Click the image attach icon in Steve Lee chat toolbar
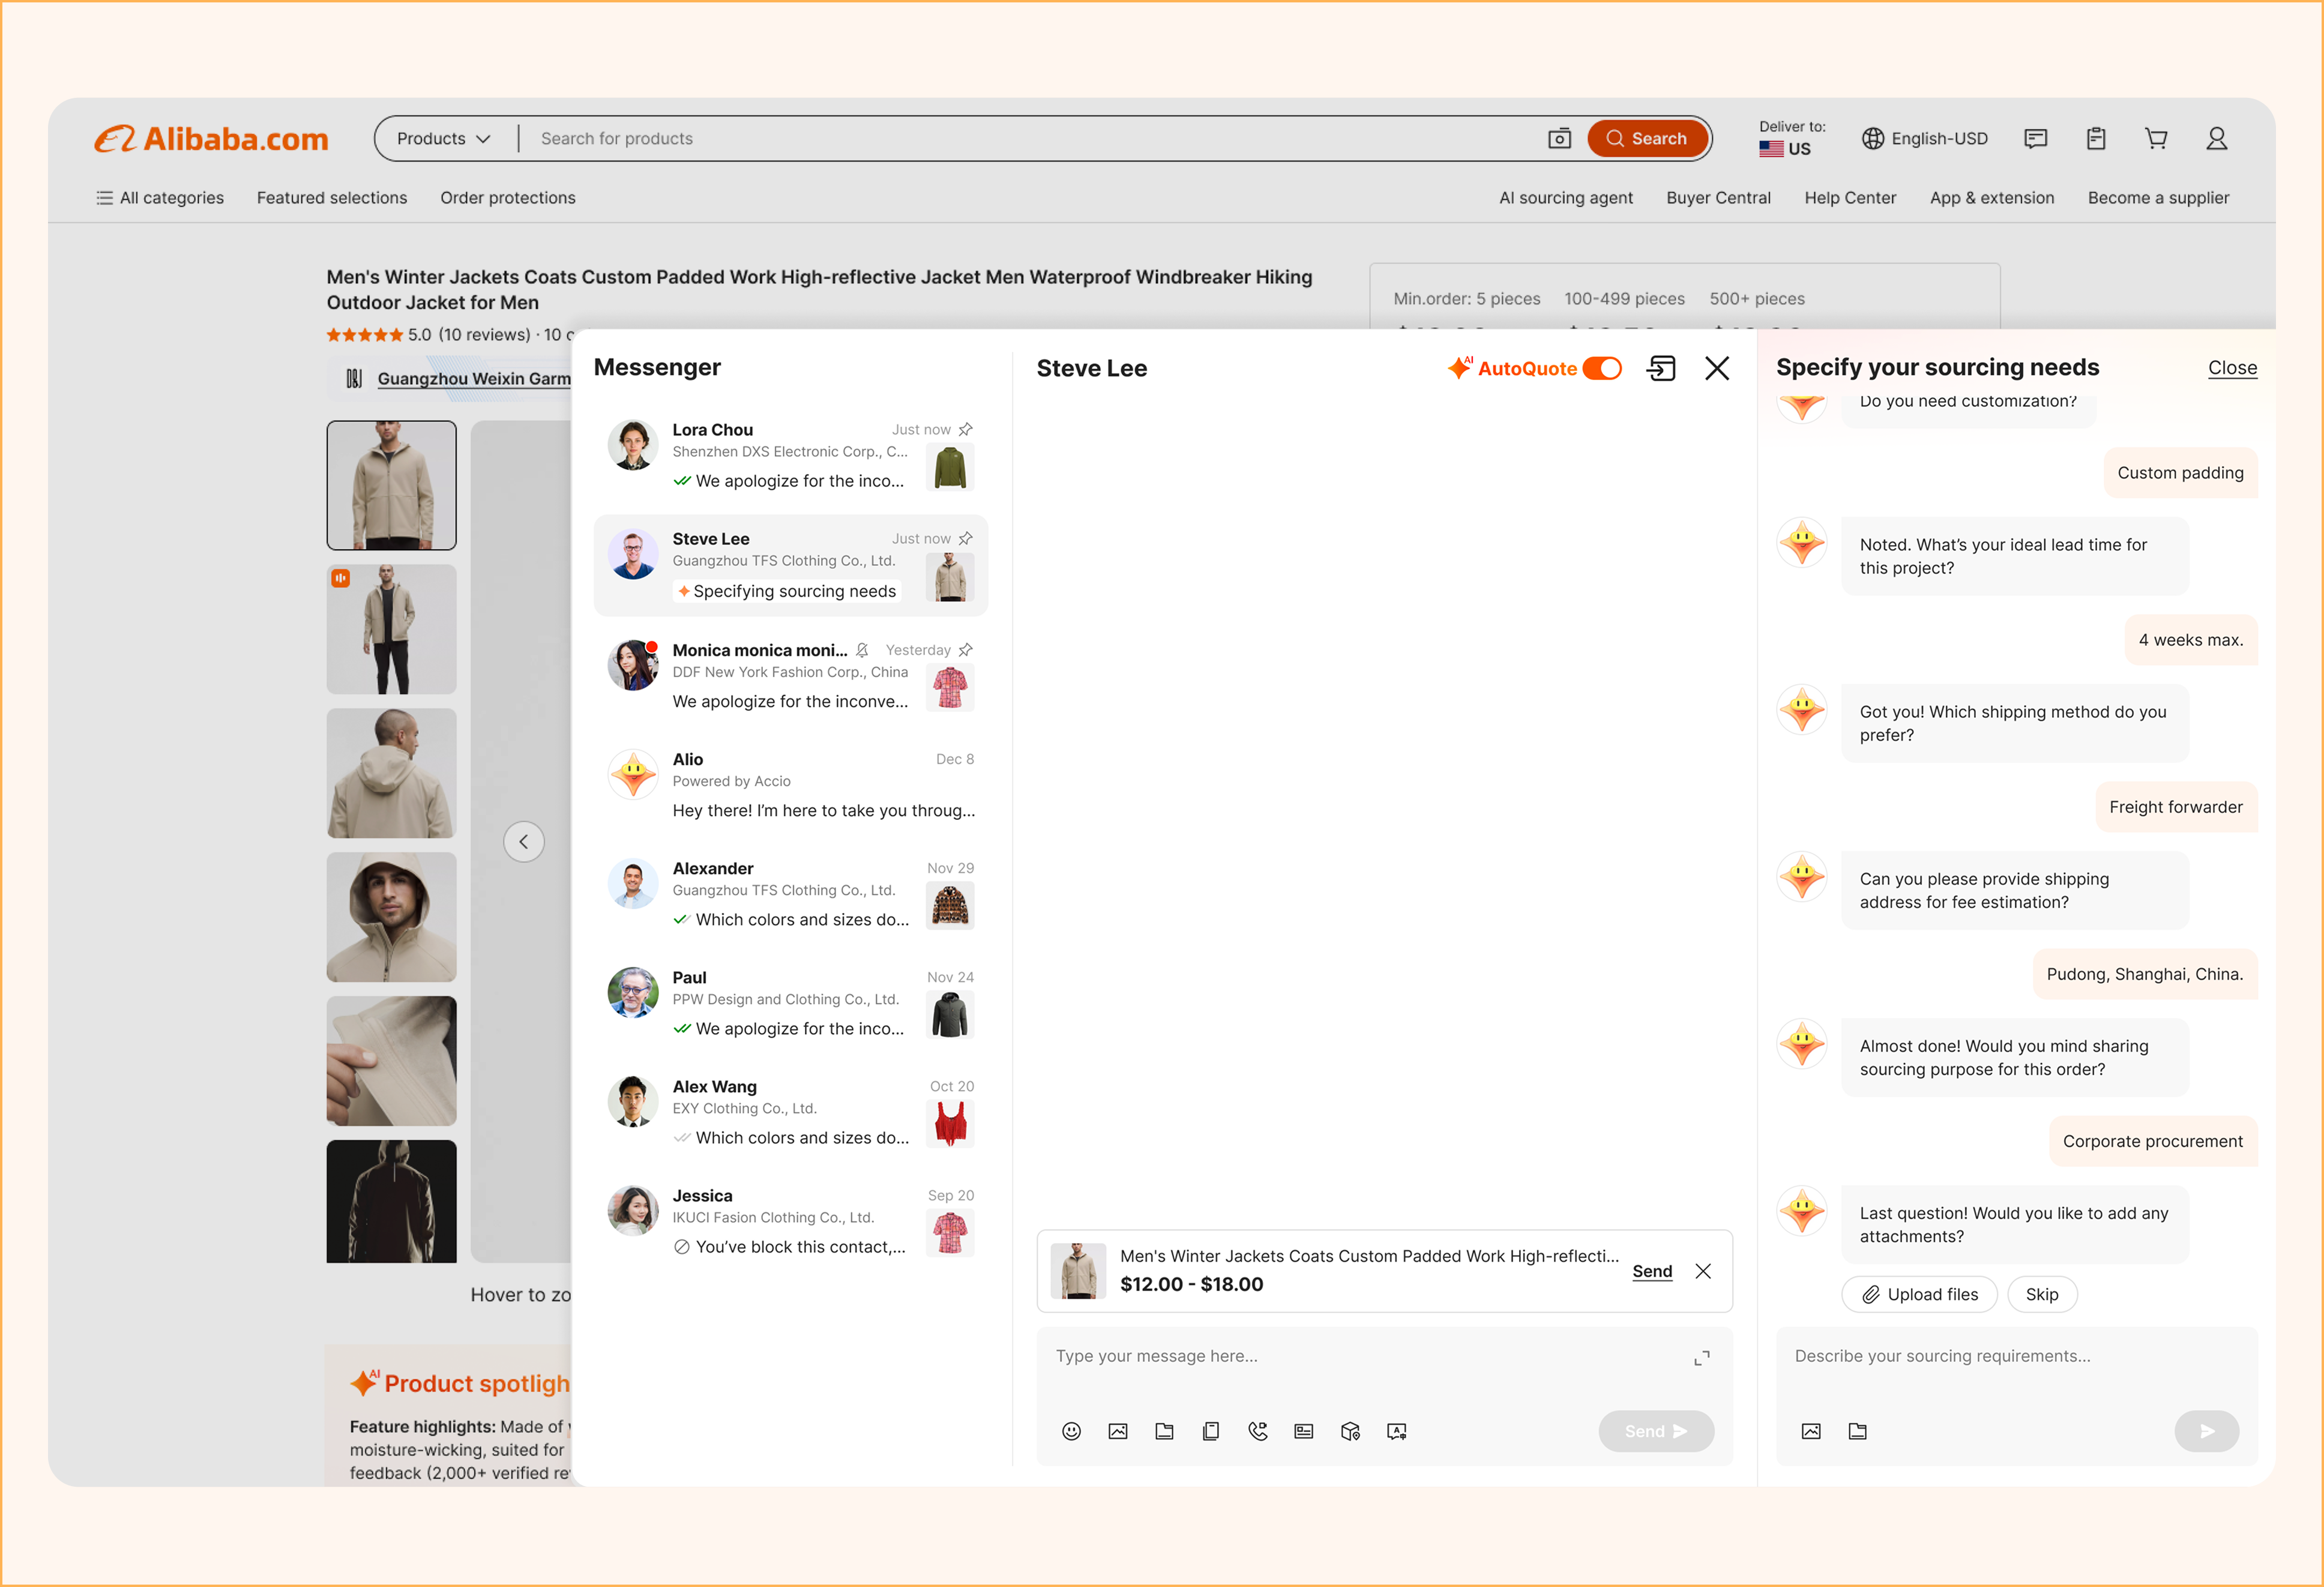 (1118, 1431)
